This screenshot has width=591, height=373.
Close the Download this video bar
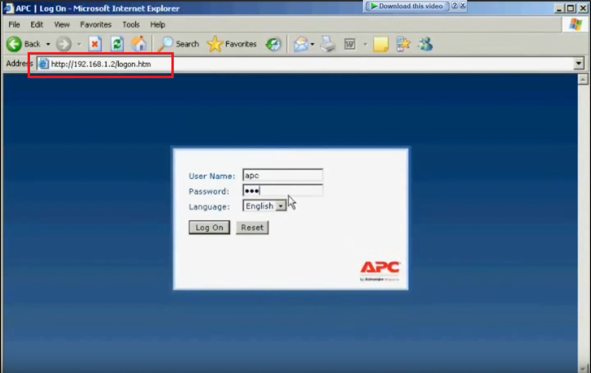462,6
